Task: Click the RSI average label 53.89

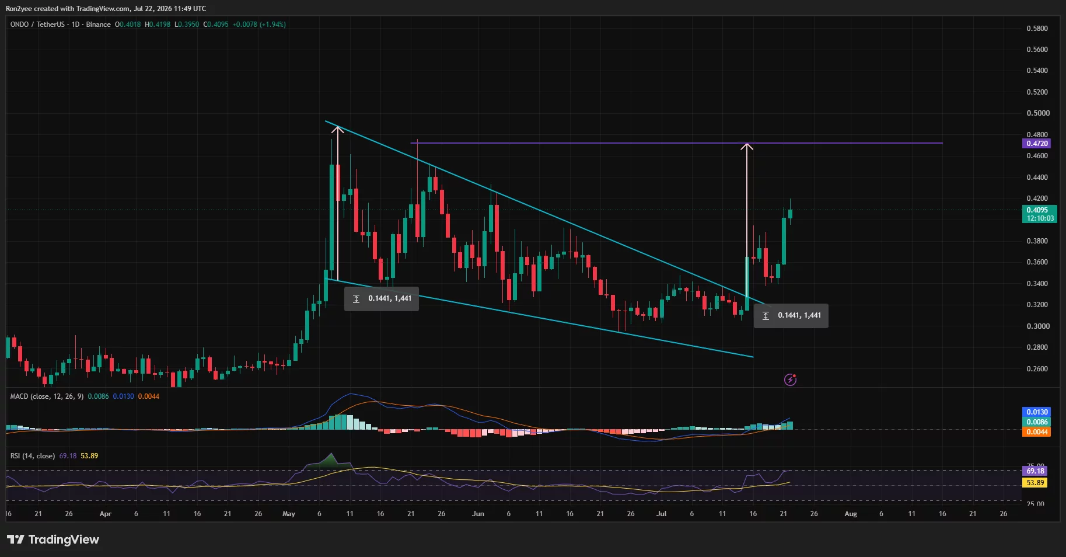Action: [x=1035, y=483]
